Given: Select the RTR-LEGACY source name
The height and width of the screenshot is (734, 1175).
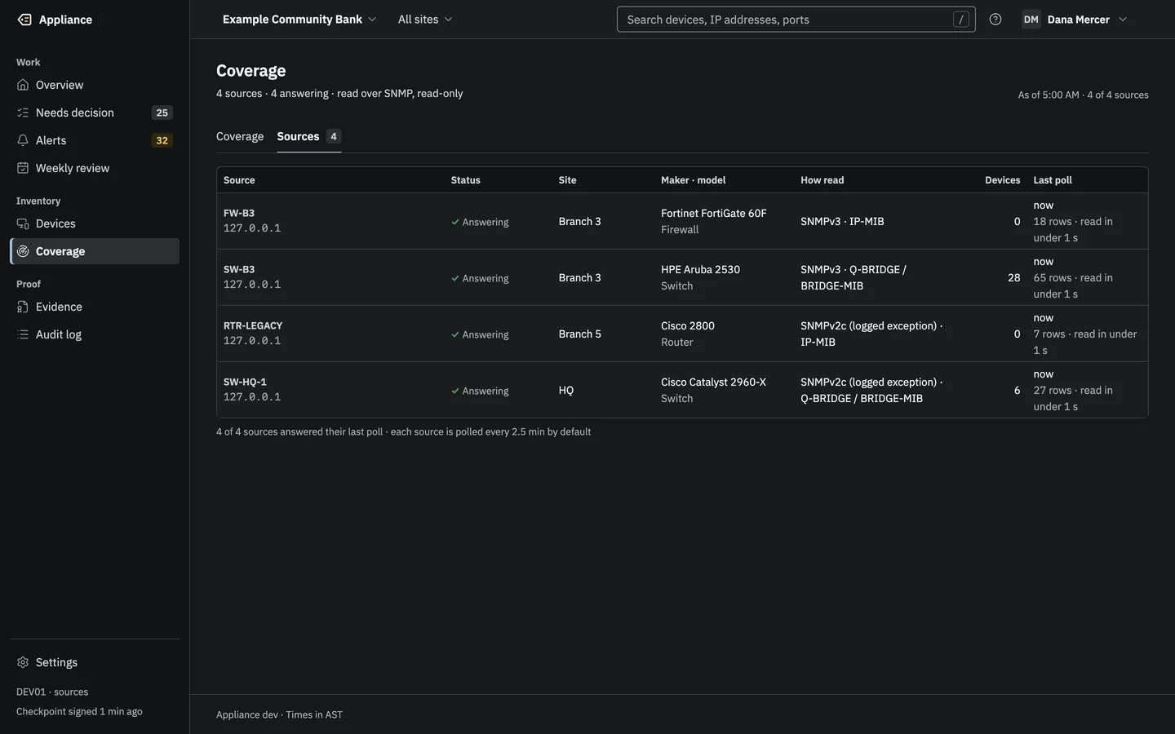Looking at the screenshot, I should tap(253, 326).
